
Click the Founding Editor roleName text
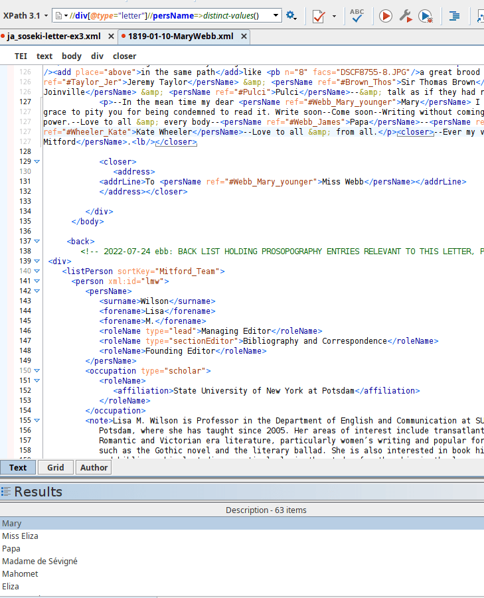[181, 351]
